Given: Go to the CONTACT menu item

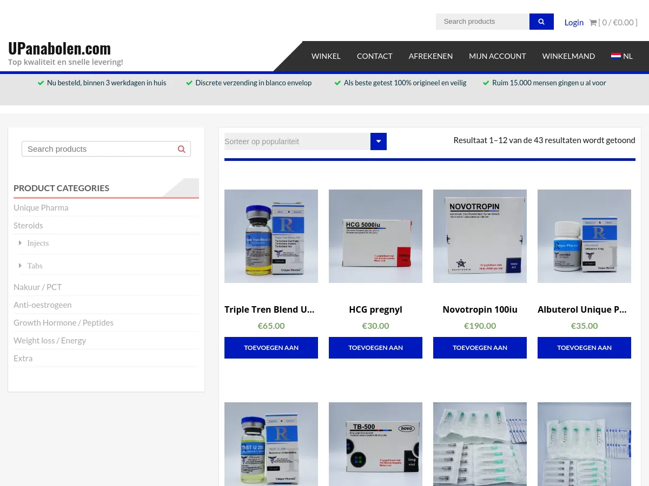Looking at the screenshot, I should (374, 56).
